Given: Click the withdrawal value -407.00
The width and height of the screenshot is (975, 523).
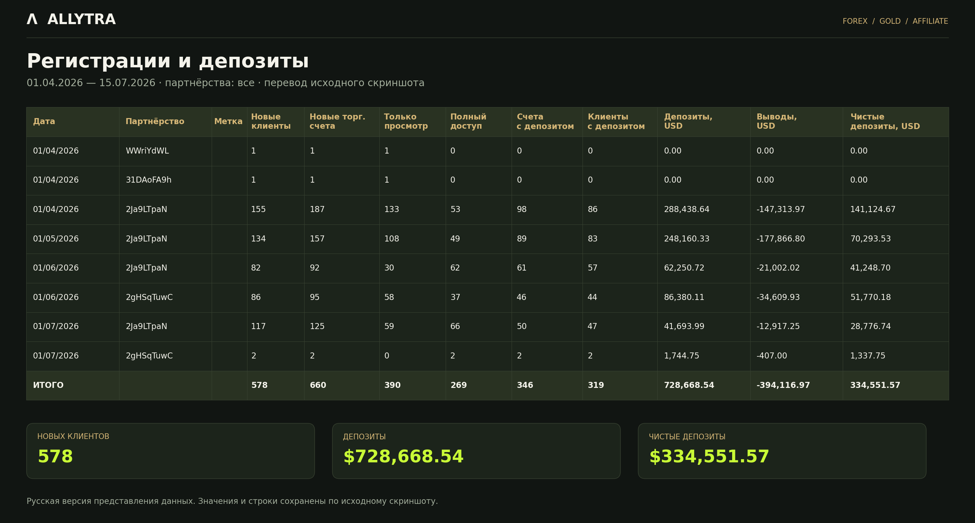Looking at the screenshot, I should click(771, 356).
